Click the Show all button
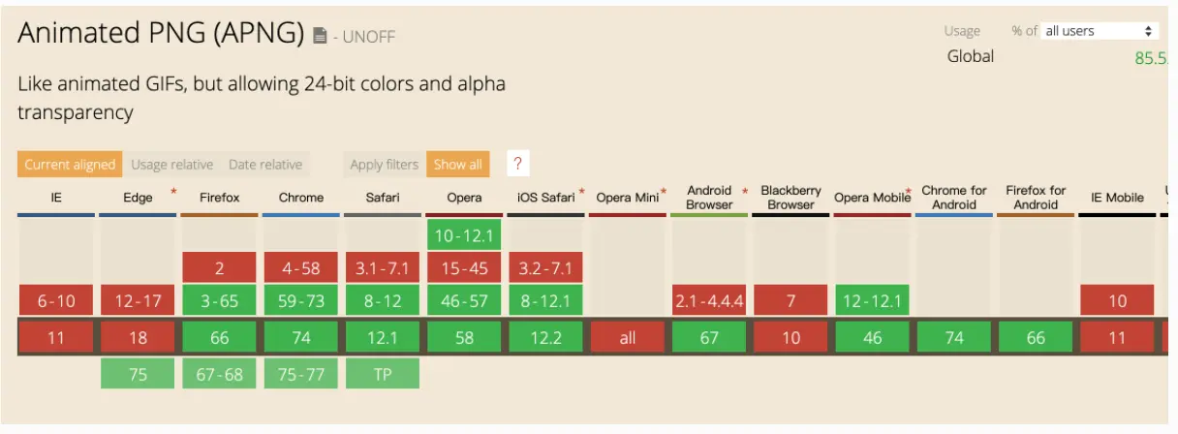This screenshot has height=434, width=1178. 458,165
